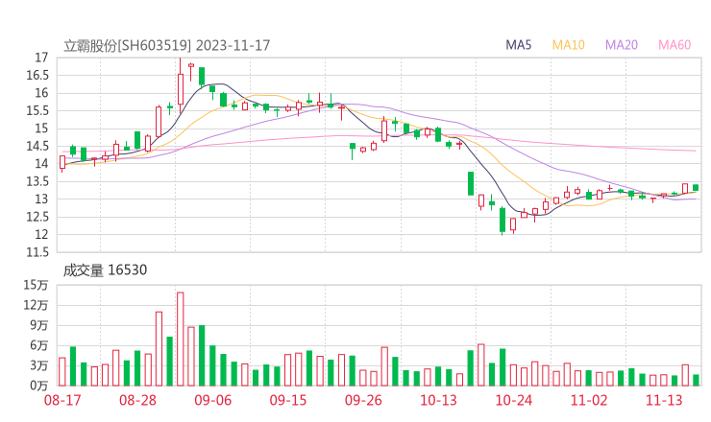The image size is (711, 422).
Task: Click the 12.5 price axis label
Action: click(x=37, y=217)
